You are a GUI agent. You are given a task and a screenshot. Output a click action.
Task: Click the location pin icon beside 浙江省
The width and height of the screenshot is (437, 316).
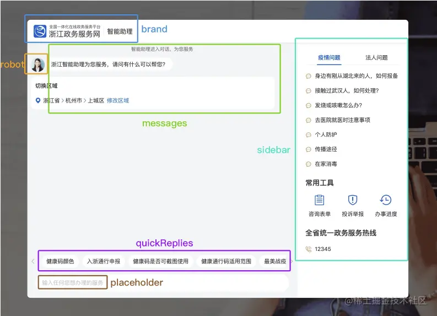point(38,100)
